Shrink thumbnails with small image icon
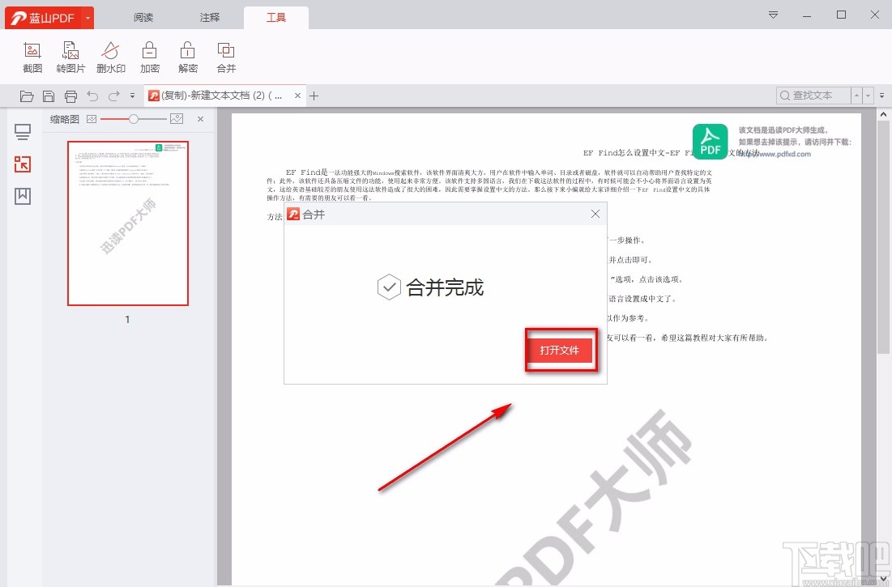Viewport: 892px width, 587px height. 92,119
